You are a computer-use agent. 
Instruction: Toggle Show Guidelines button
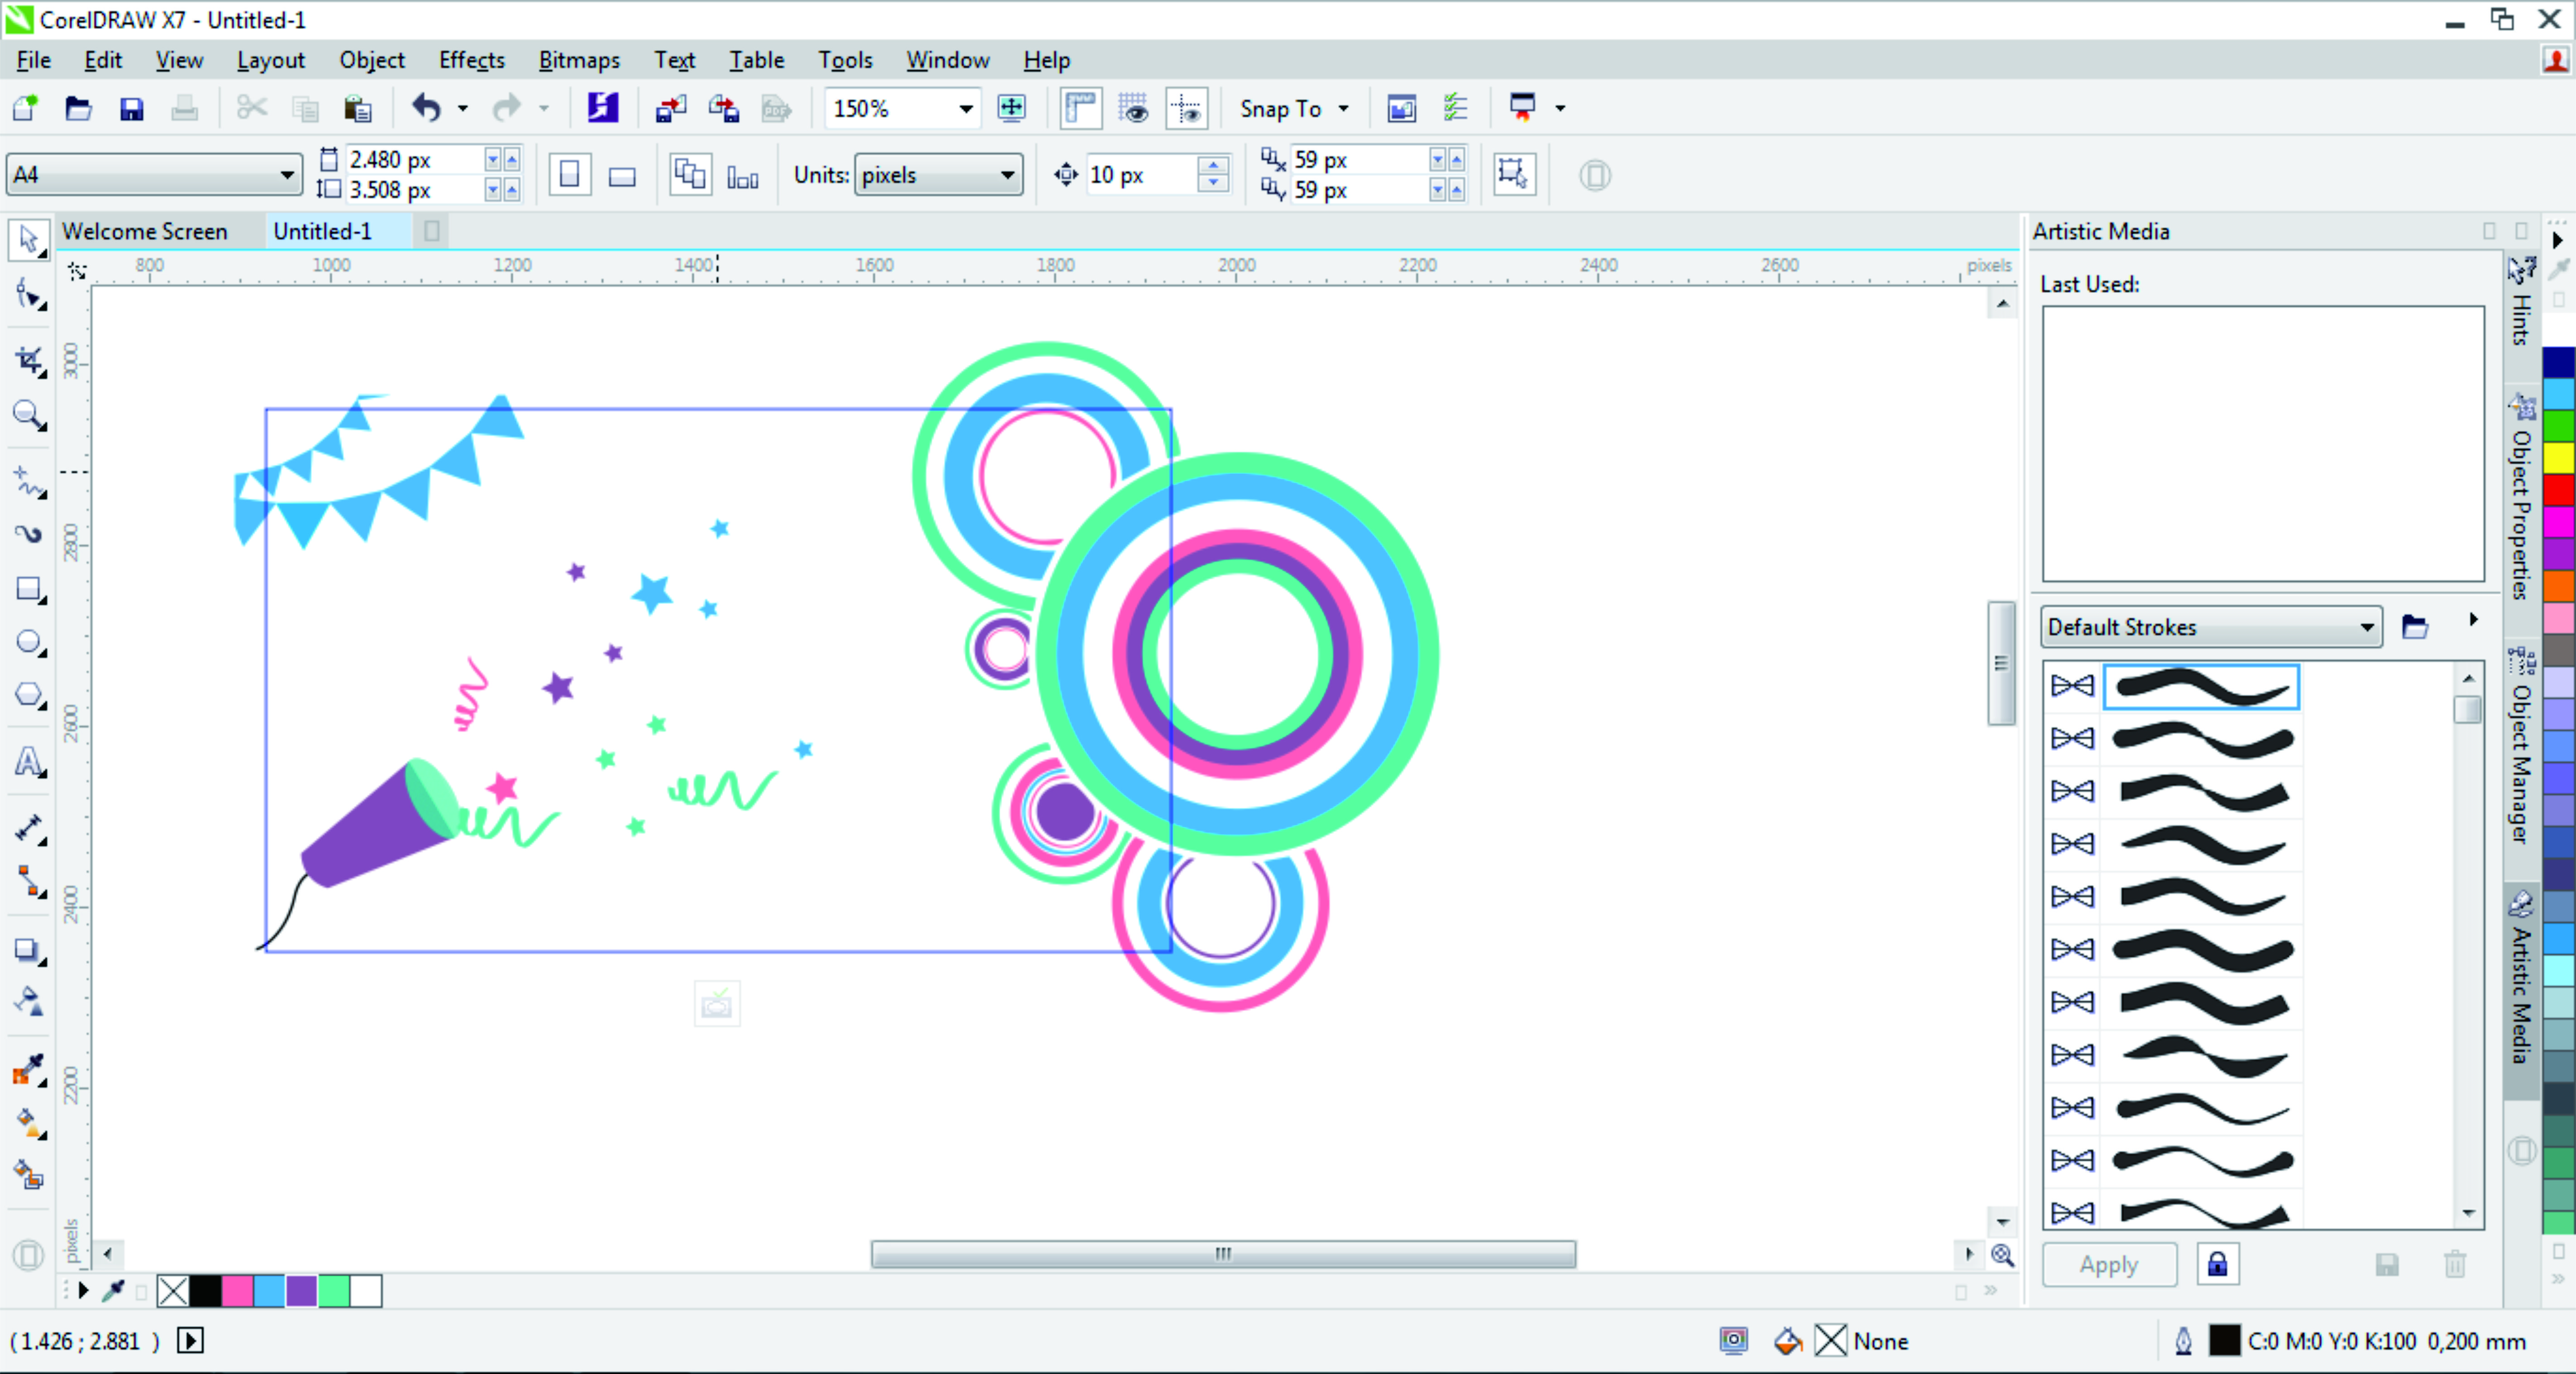[x=1187, y=108]
